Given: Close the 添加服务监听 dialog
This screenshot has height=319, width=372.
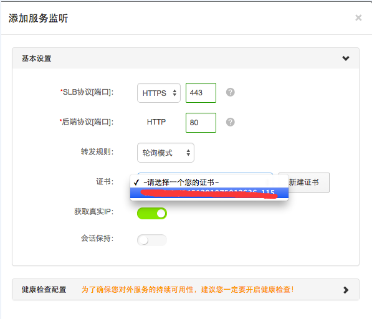Looking at the screenshot, I should tap(358, 18).
